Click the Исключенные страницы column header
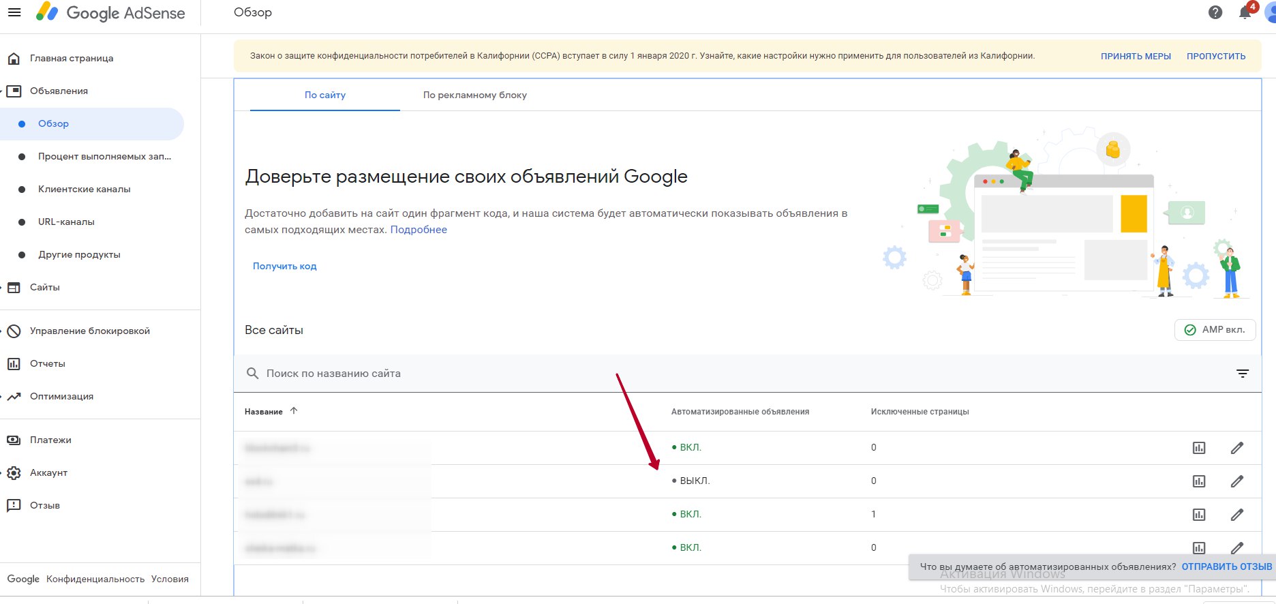Viewport: 1276px width, 604px height. click(x=920, y=412)
